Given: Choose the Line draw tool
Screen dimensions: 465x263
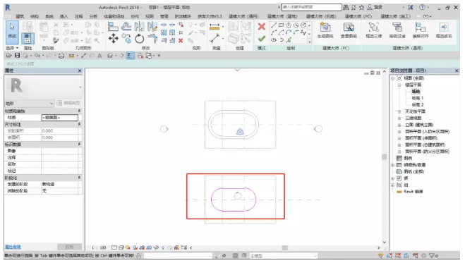Looking at the screenshot, I should (x=274, y=25).
